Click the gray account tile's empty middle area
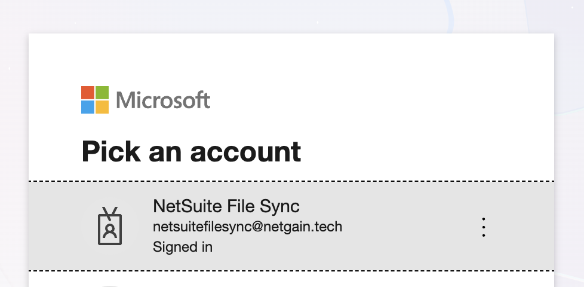 point(406,227)
